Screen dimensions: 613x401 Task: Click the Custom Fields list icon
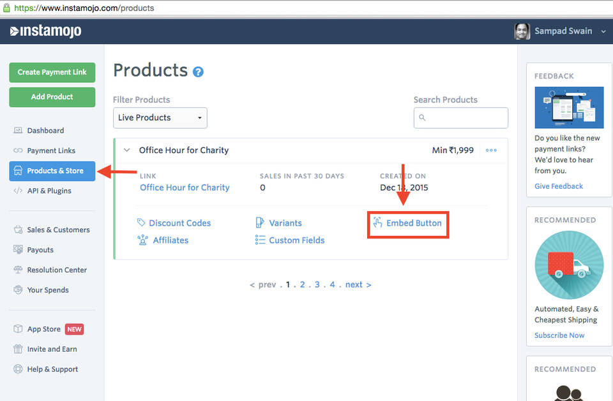tap(260, 240)
